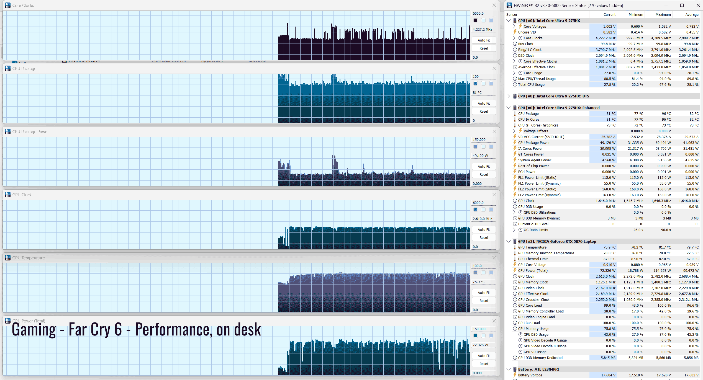Expand the OC Ratio Limits entry
The image size is (703, 380).
click(514, 230)
